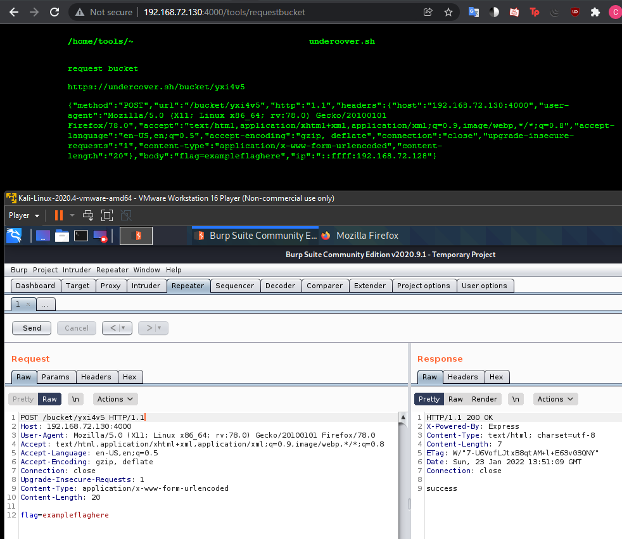
Task: Switch to the Decoder tab
Action: pyautogui.click(x=280, y=286)
